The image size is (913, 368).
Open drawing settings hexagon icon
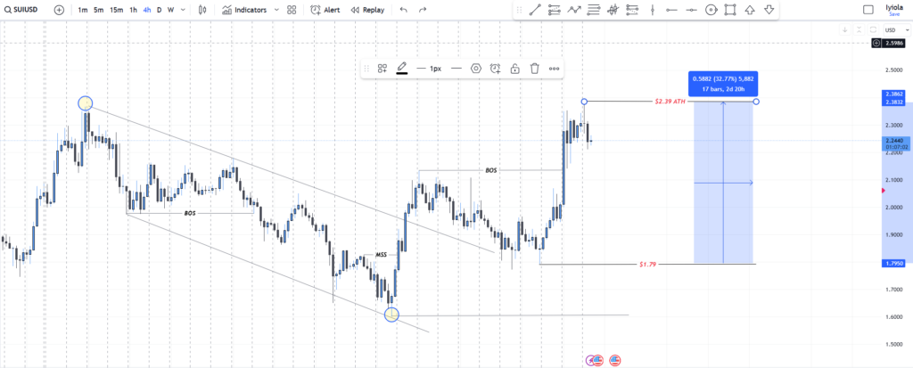pos(476,69)
